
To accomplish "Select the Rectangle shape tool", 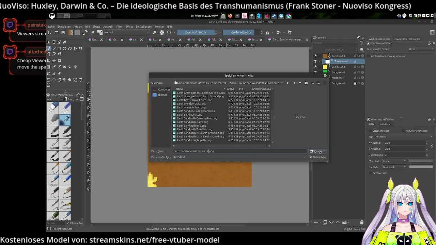I will (59, 49).
